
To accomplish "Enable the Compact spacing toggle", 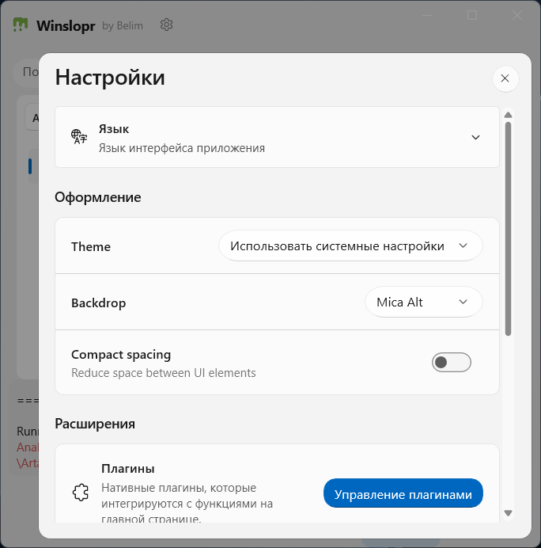I will tap(451, 363).
